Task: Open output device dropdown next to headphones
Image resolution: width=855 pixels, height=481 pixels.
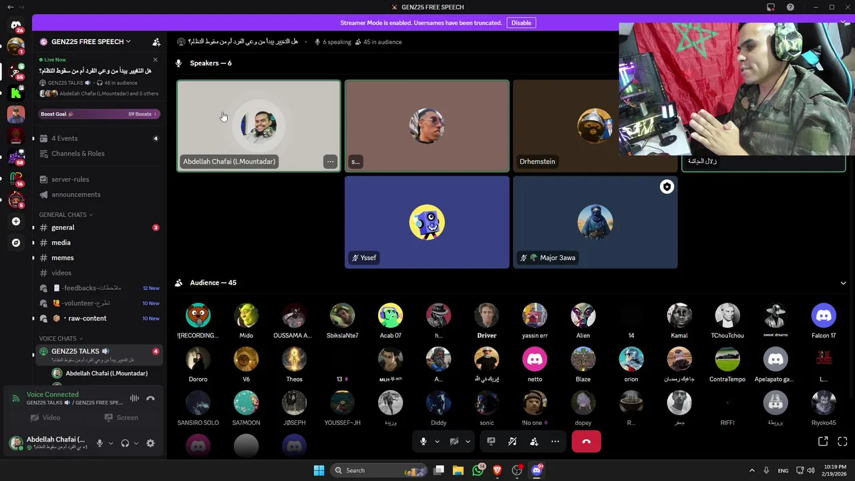Action: coord(136,443)
